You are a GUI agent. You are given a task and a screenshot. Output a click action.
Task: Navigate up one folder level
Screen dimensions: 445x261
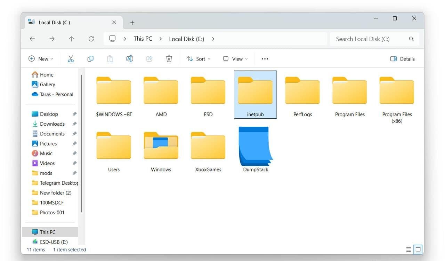71,39
